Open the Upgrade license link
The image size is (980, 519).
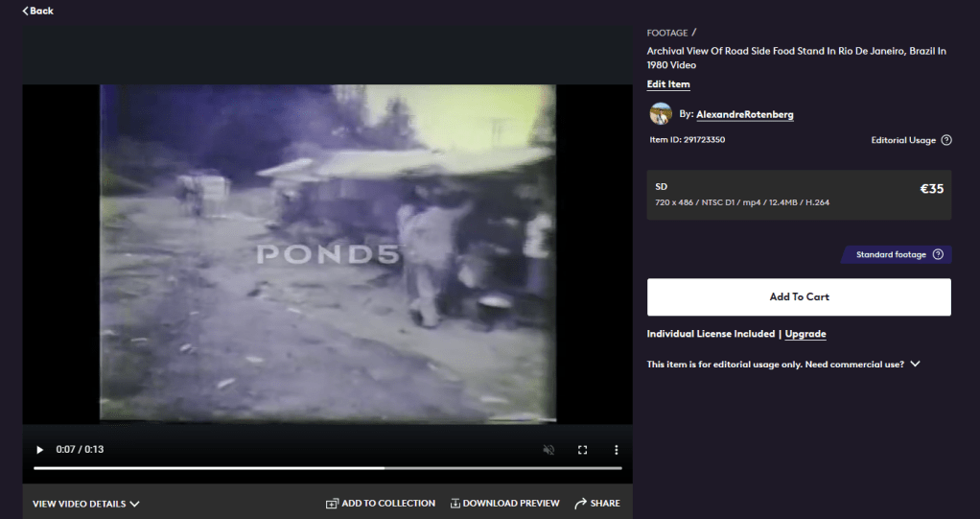(x=805, y=334)
